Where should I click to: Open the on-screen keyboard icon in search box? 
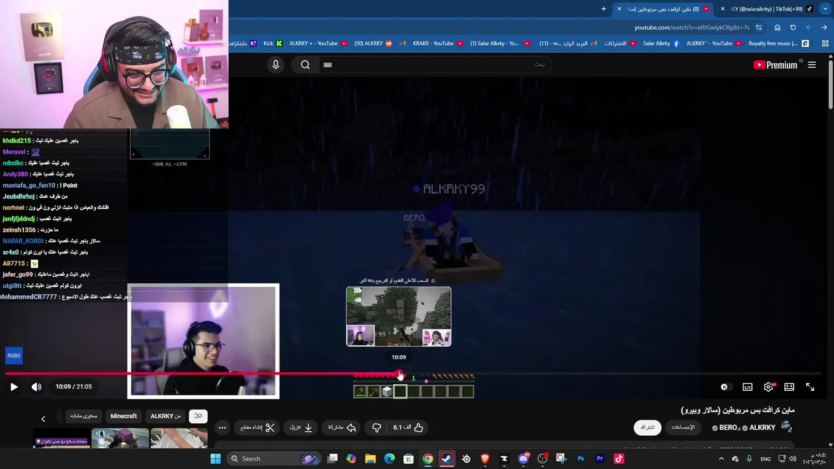(x=328, y=64)
